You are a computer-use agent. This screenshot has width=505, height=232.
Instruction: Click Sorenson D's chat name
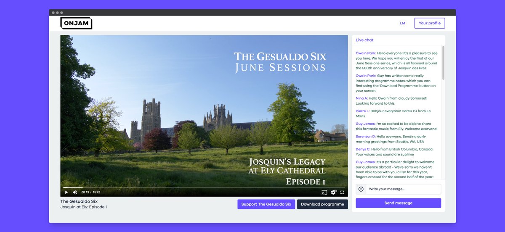366,137
